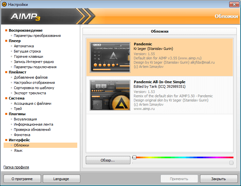
Task: Open Горячие клавиши settings
Action: click(28, 56)
